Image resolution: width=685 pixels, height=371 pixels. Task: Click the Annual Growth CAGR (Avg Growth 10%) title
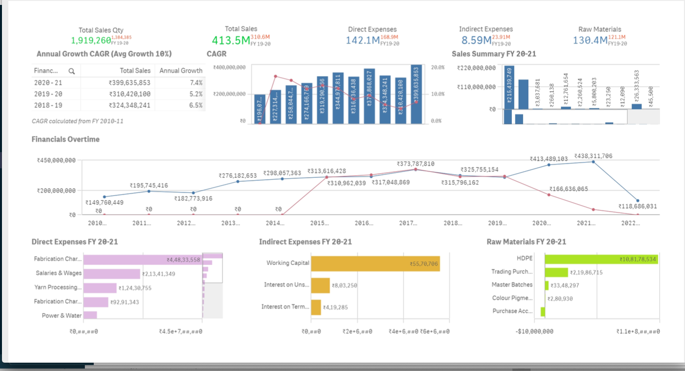click(x=104, y=53)
